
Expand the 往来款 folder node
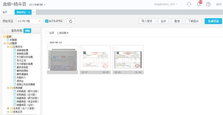[x=8, y=108]
